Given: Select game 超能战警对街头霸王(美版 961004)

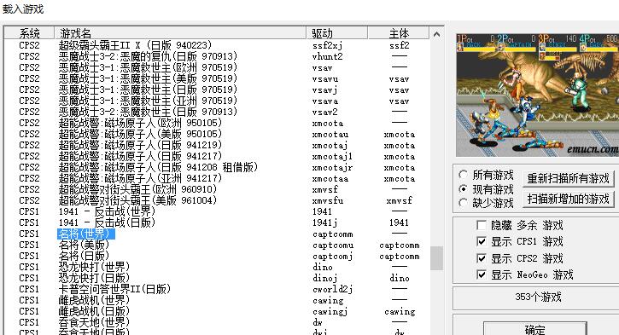Looking at the screenshot, I should (x=137, y=200).
